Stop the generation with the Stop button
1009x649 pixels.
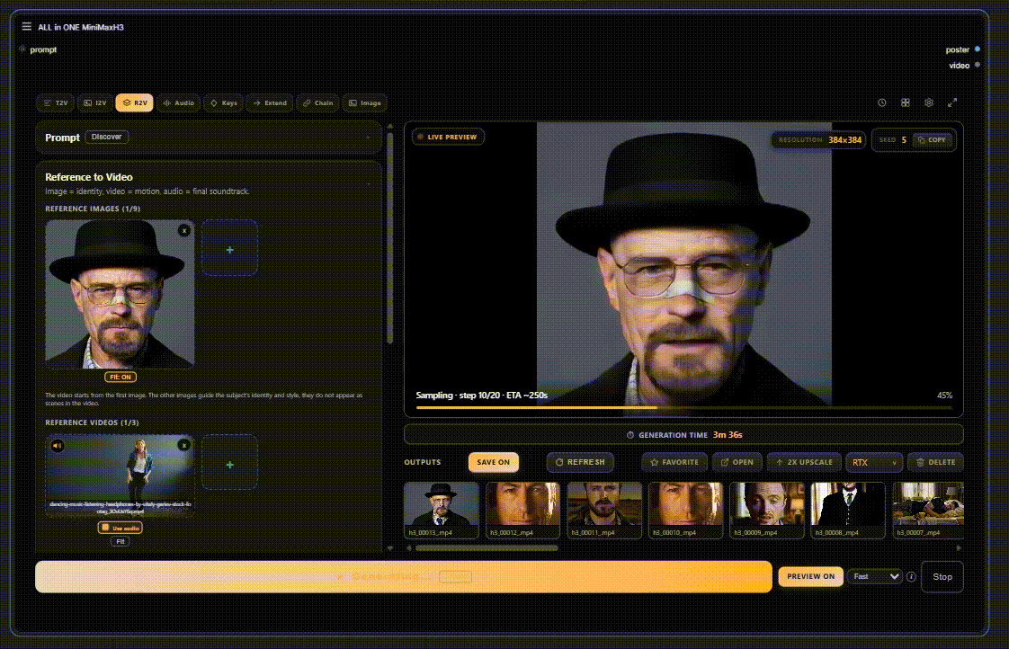pos(942,577)
